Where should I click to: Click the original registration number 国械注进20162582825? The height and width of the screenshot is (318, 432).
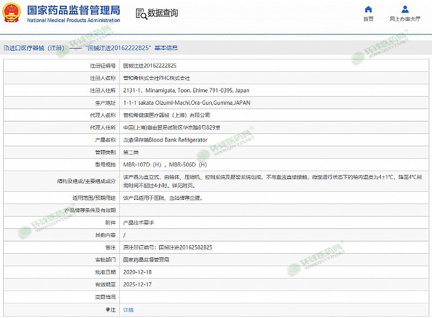click(x=185, y=247)
